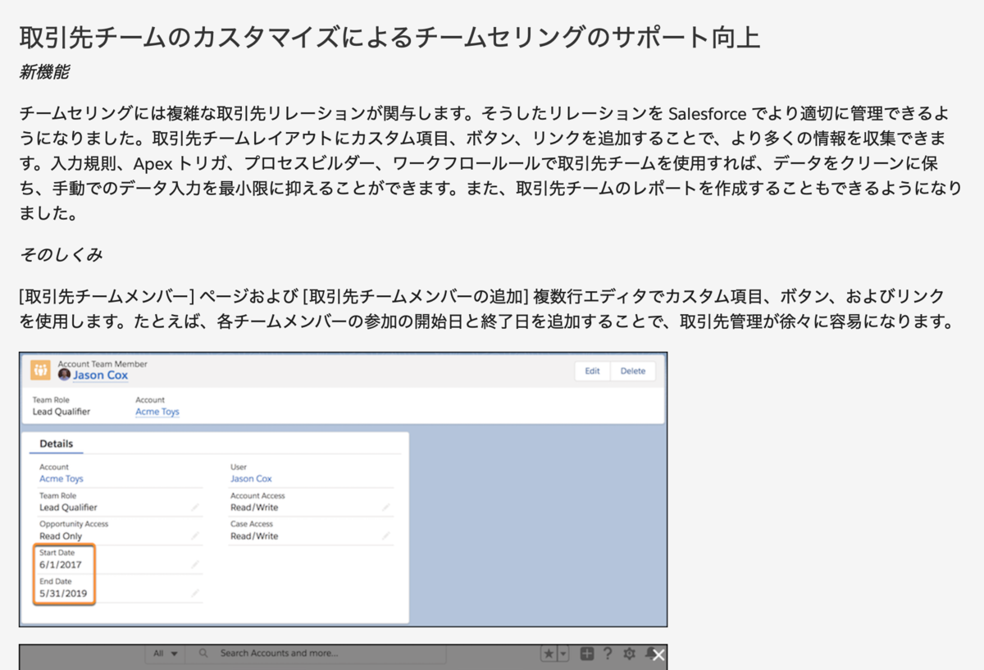Select the favorites star icon
984x670 pixels.
(x=548, y=654)
